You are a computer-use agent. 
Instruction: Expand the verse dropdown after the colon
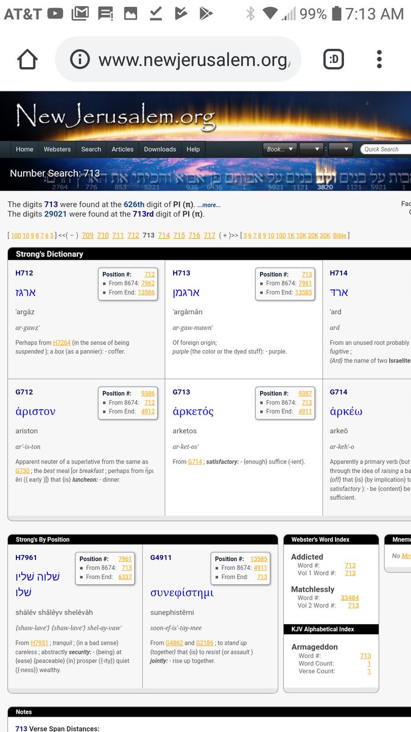(340, 149)
